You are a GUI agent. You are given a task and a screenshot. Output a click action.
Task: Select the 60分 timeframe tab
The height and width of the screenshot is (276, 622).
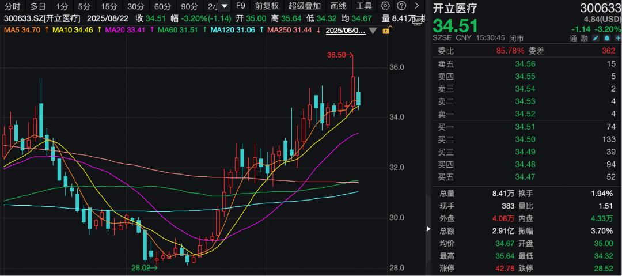pyautogui.click(x=162, y=6)
